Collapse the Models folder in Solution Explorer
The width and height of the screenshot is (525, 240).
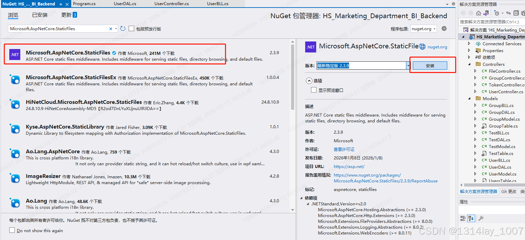[469, 98]
